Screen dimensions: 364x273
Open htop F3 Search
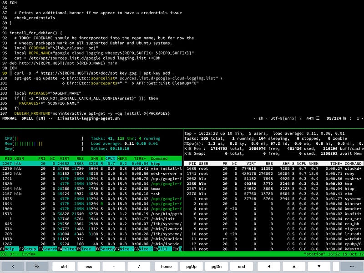pyautogui.click(x=48, y=249)
